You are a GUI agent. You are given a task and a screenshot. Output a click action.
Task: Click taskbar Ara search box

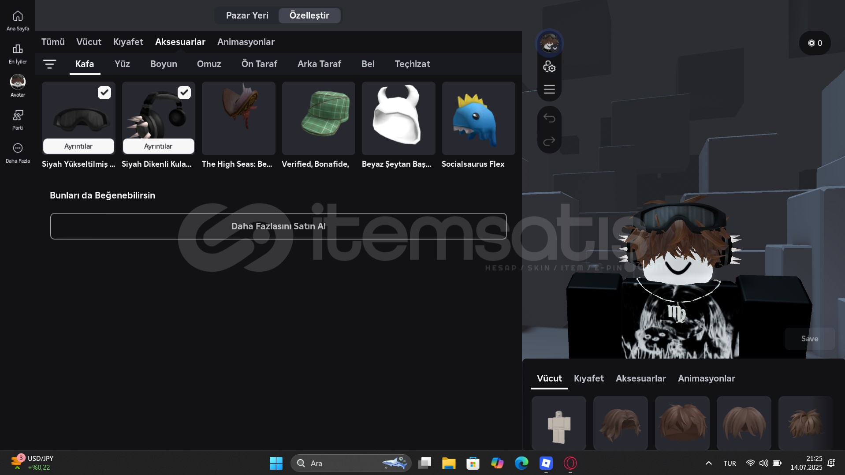pos(351,463)
